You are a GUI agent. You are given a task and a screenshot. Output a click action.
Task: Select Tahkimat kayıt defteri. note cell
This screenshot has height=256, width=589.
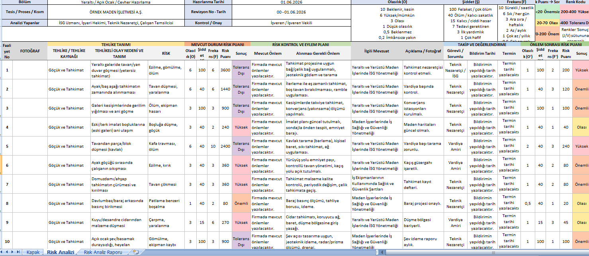[423, 184]
